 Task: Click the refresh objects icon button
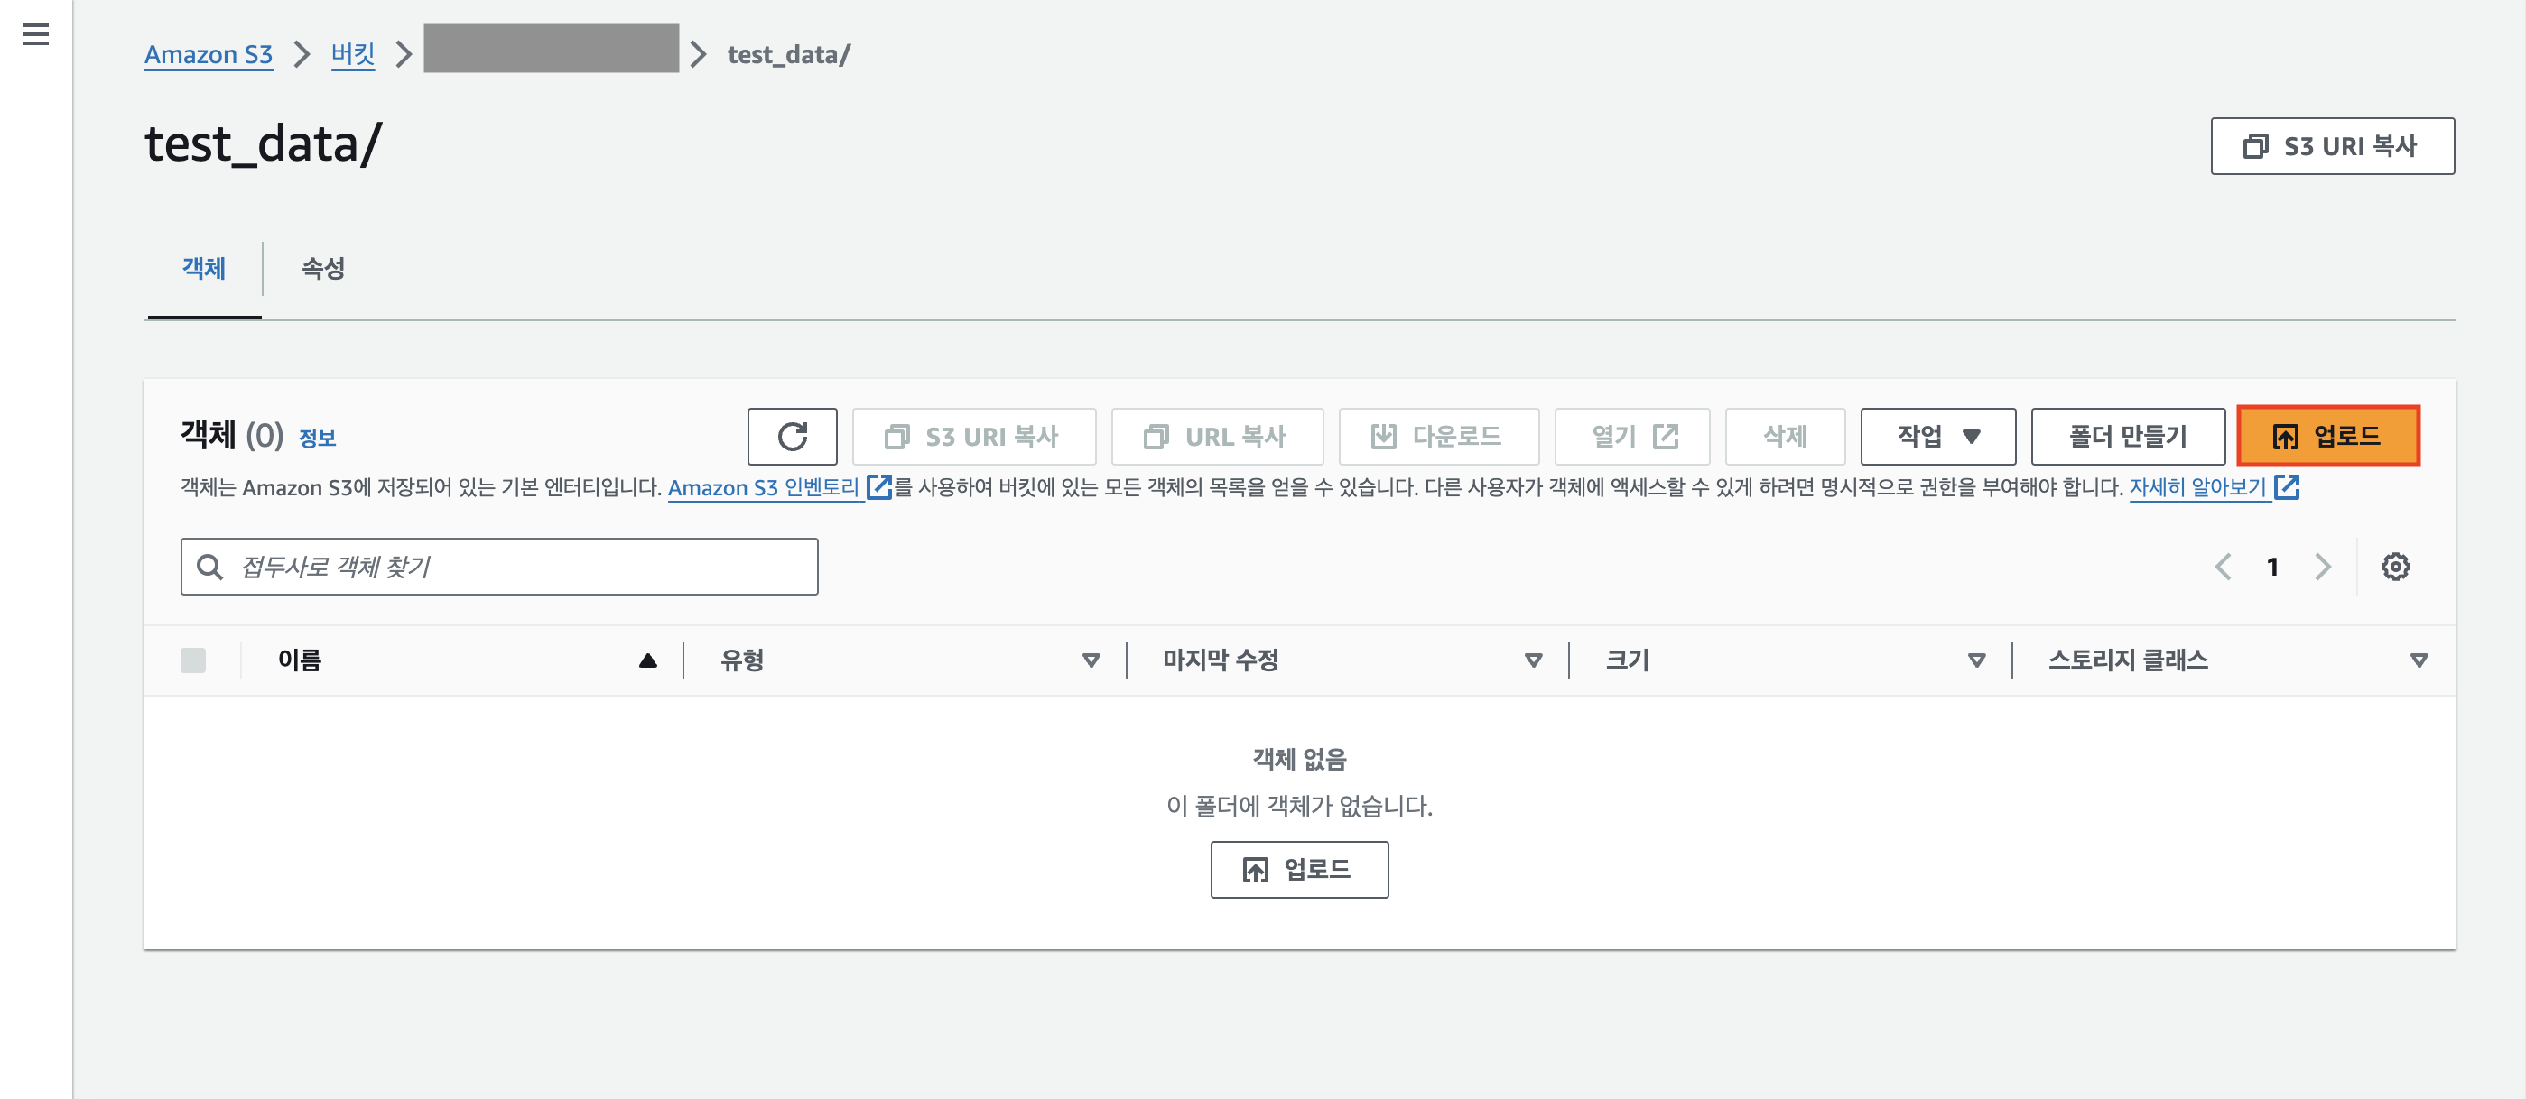click(792, 437)
